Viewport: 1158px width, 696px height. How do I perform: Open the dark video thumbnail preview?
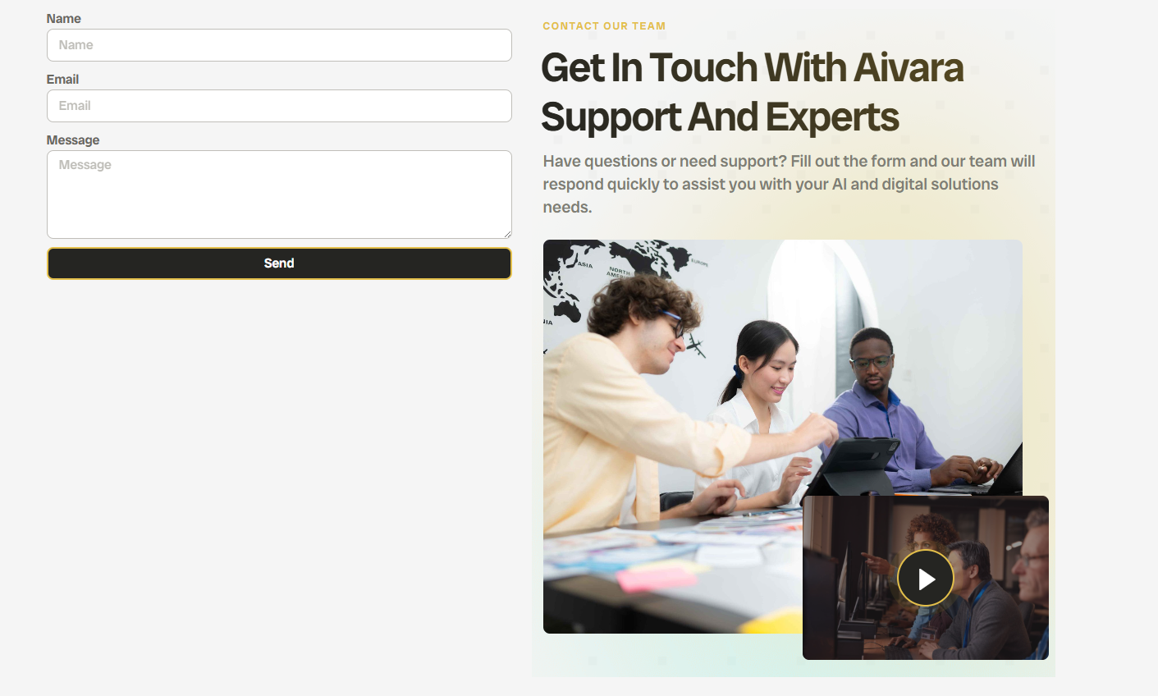point(926,578)
